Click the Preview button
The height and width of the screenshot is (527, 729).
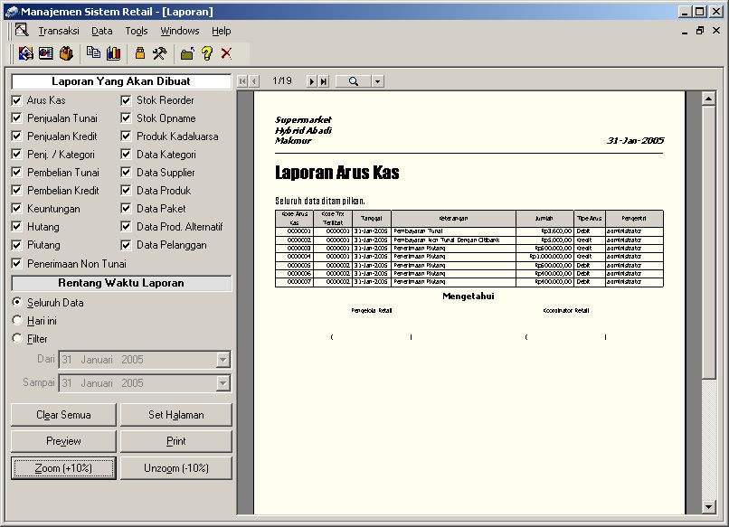tap(63, 441)
